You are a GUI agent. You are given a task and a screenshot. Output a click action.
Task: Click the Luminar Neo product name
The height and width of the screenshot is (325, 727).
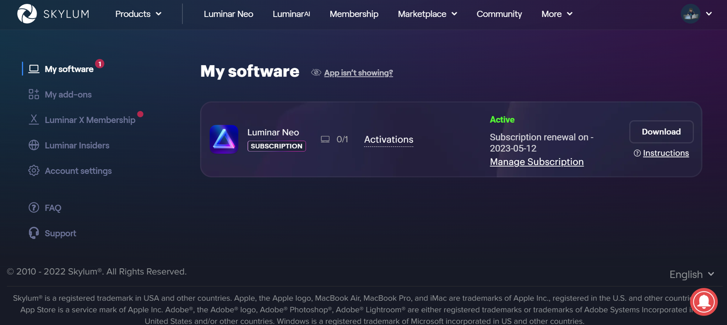point(273,132)
